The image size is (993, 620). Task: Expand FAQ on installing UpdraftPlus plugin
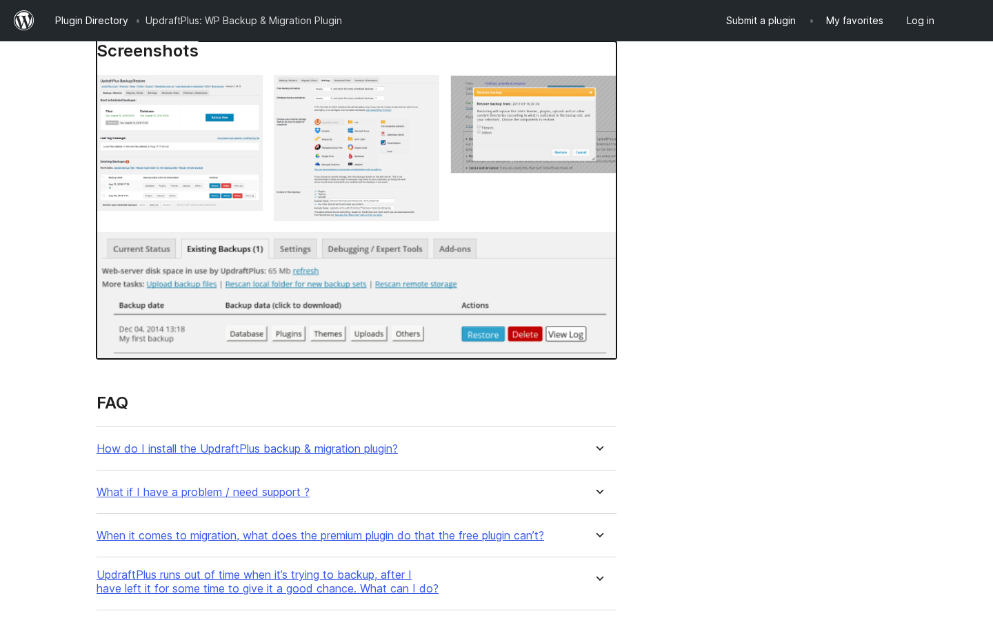tap(247, 448)
